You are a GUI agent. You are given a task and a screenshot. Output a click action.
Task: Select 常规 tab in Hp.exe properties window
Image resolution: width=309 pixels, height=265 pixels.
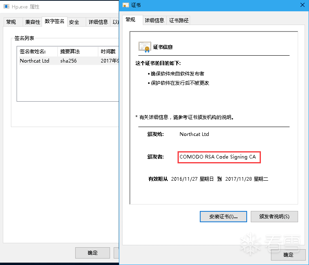point(13,22)
